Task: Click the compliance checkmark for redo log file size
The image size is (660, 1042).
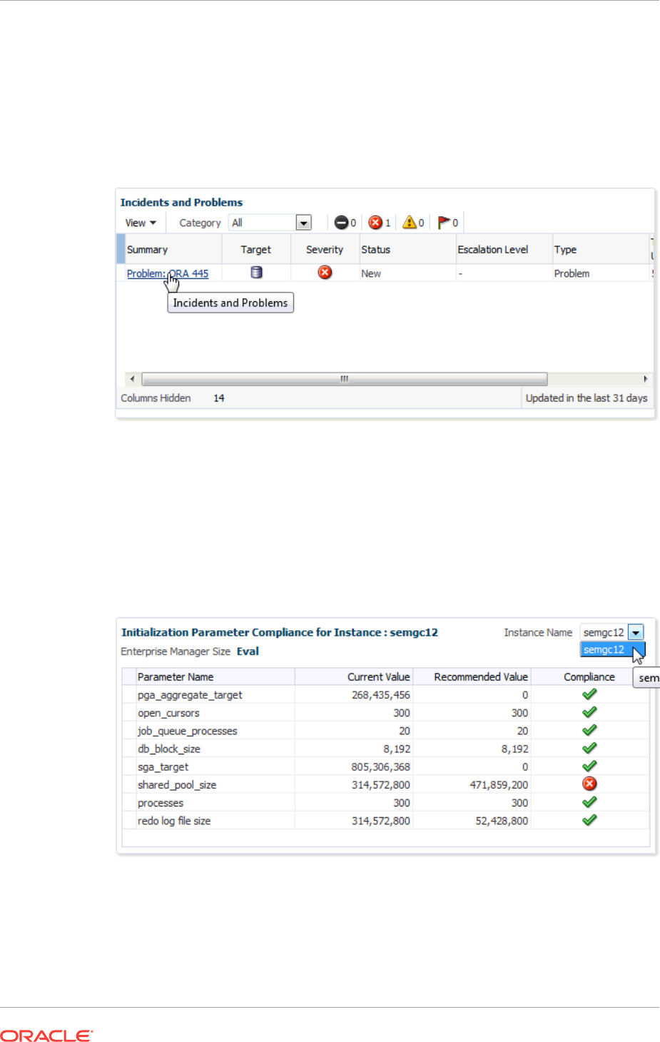Action: pos(589,820)
